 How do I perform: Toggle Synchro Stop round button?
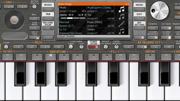(82, 47)
